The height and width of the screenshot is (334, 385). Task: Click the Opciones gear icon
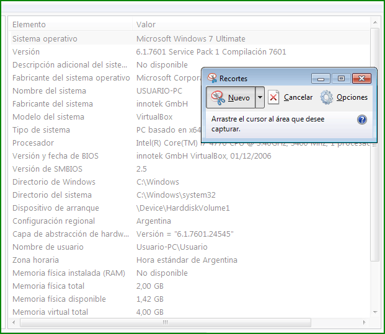(x=327, y=97)
